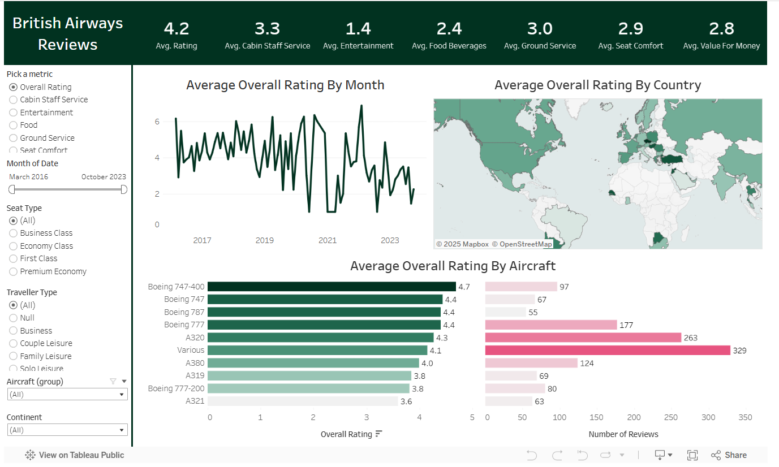Open the OpenStreetMap attribution link
Viewport: 779px width, 467px height.
[x=522, y=244]
